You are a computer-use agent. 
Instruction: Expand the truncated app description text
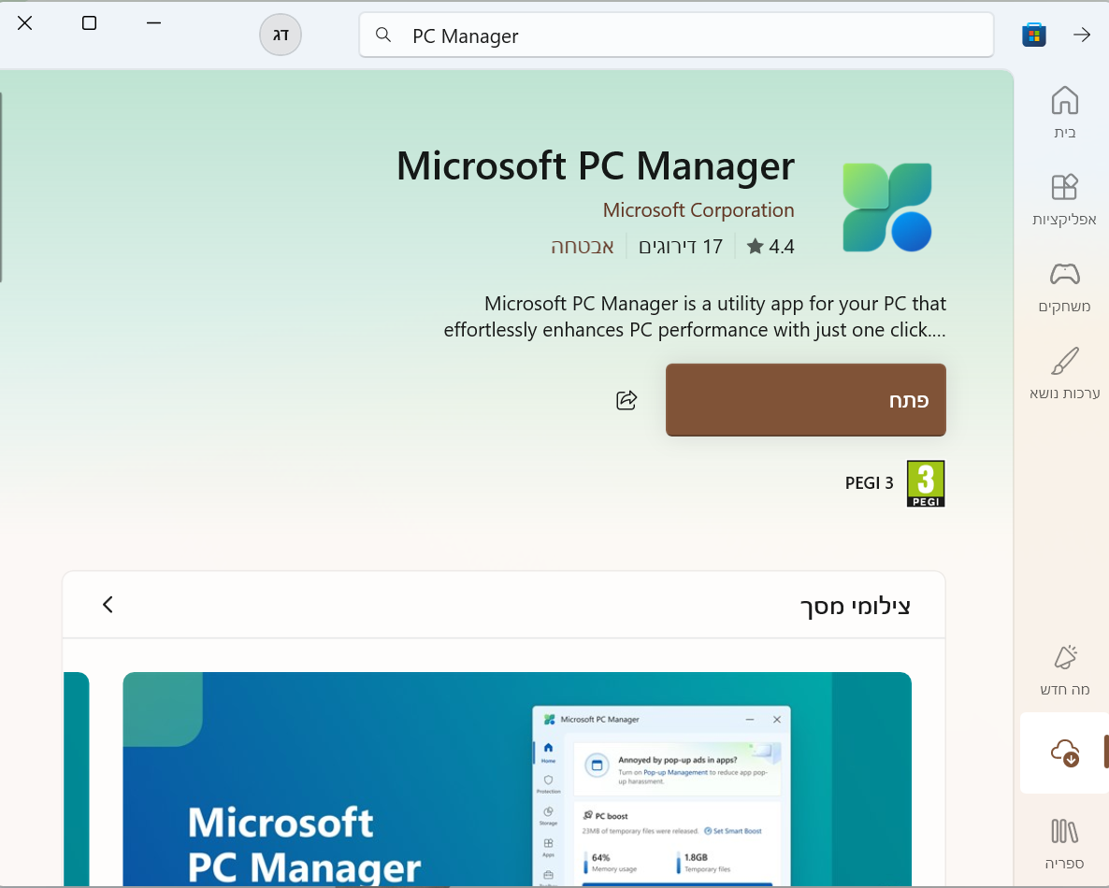(x=695, y=317)
